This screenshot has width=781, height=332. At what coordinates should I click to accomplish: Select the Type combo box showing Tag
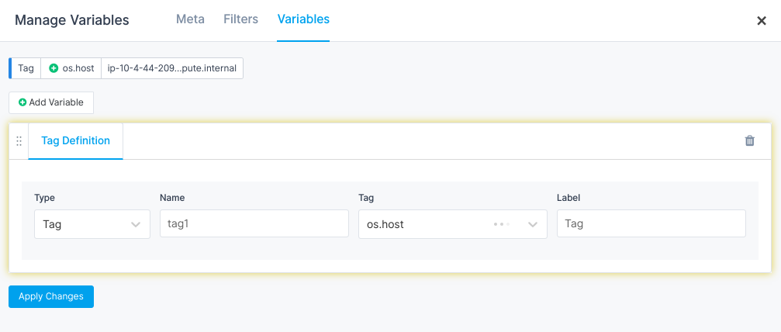click(92, 224)
